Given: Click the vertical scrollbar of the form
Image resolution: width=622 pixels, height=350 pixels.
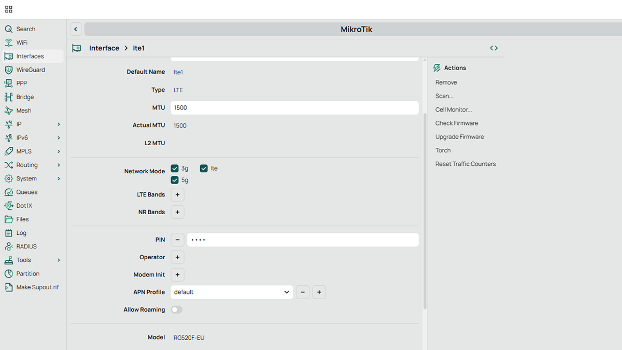Looking at the screenshot, I should point(425,207).
